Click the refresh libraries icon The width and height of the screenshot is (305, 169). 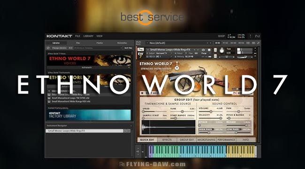pos(48,48)
